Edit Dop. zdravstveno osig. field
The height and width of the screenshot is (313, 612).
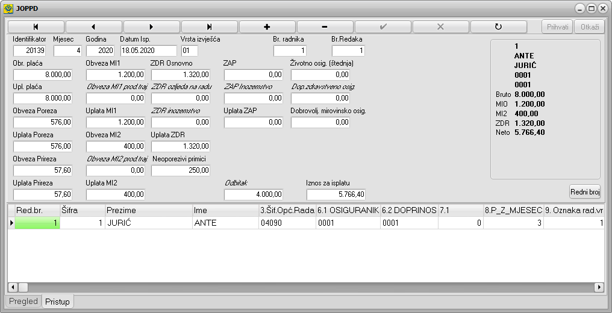pos(320,98)
